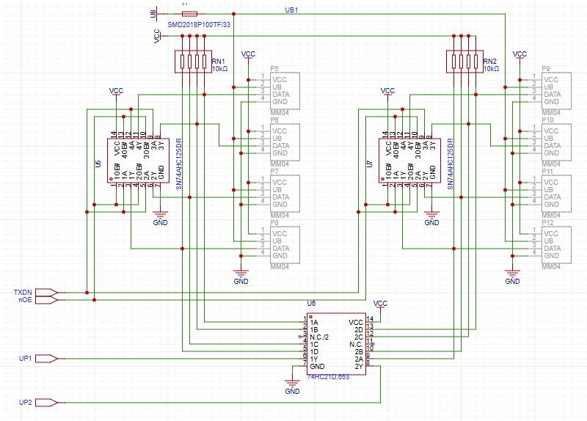
Task: Select the VCC symbol above U5
Action: [116, 93]
